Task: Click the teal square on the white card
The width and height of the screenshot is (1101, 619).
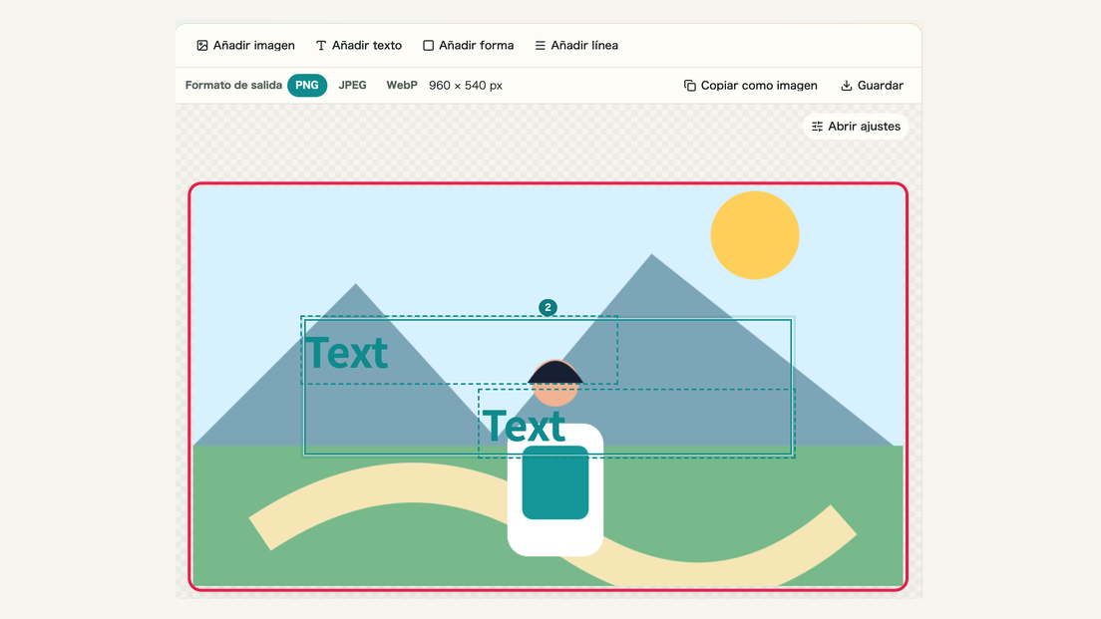Action: pyautogui.click(x=555, y=482)
